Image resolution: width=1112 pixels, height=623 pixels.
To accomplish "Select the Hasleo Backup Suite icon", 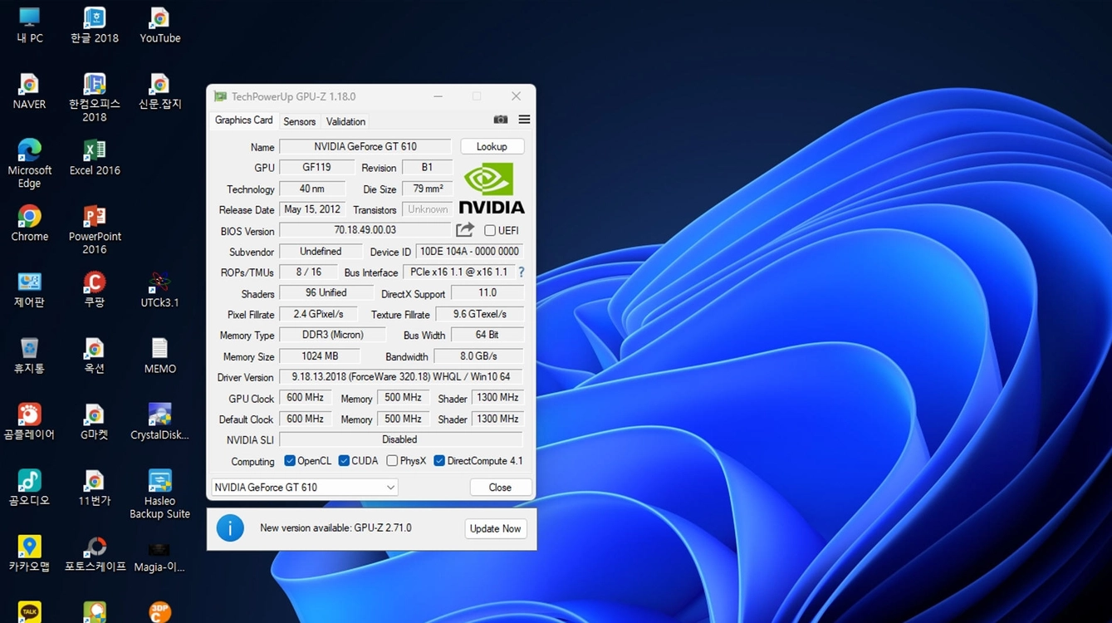I will click(x=159, y=493).
